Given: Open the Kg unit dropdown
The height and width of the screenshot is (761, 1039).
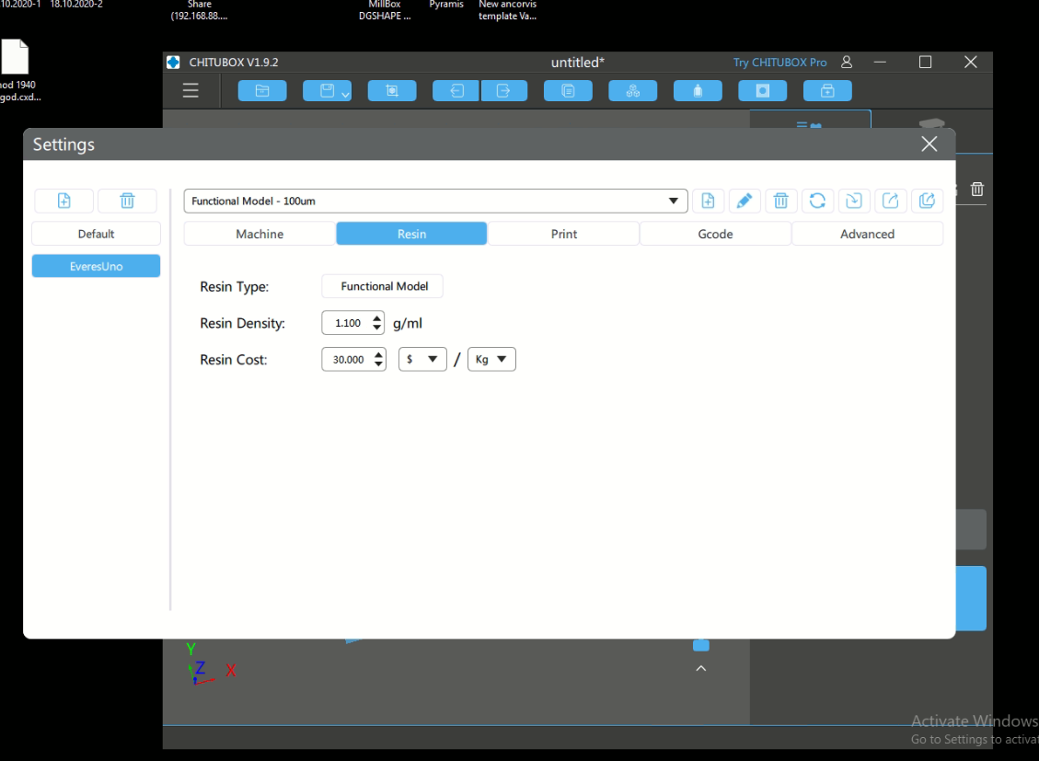Looking at the screenshot, I should coord(492,360).
